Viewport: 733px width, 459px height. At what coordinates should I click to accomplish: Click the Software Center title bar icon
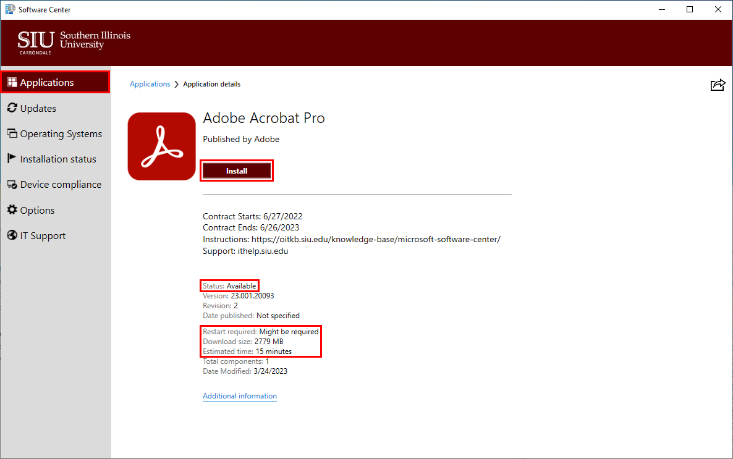(9, 9)
